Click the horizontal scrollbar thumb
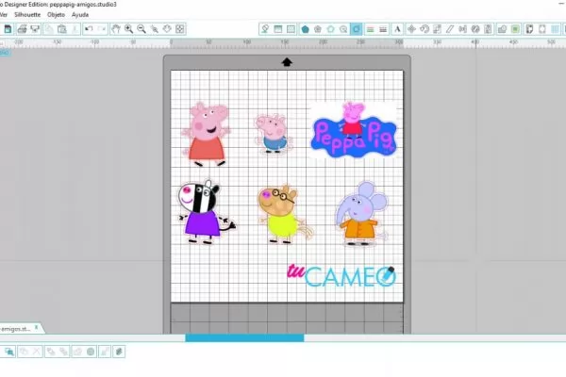 click(x=244, y=337)
